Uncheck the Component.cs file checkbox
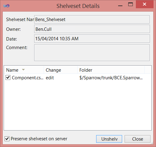156x147 pixels. point(8,78)
